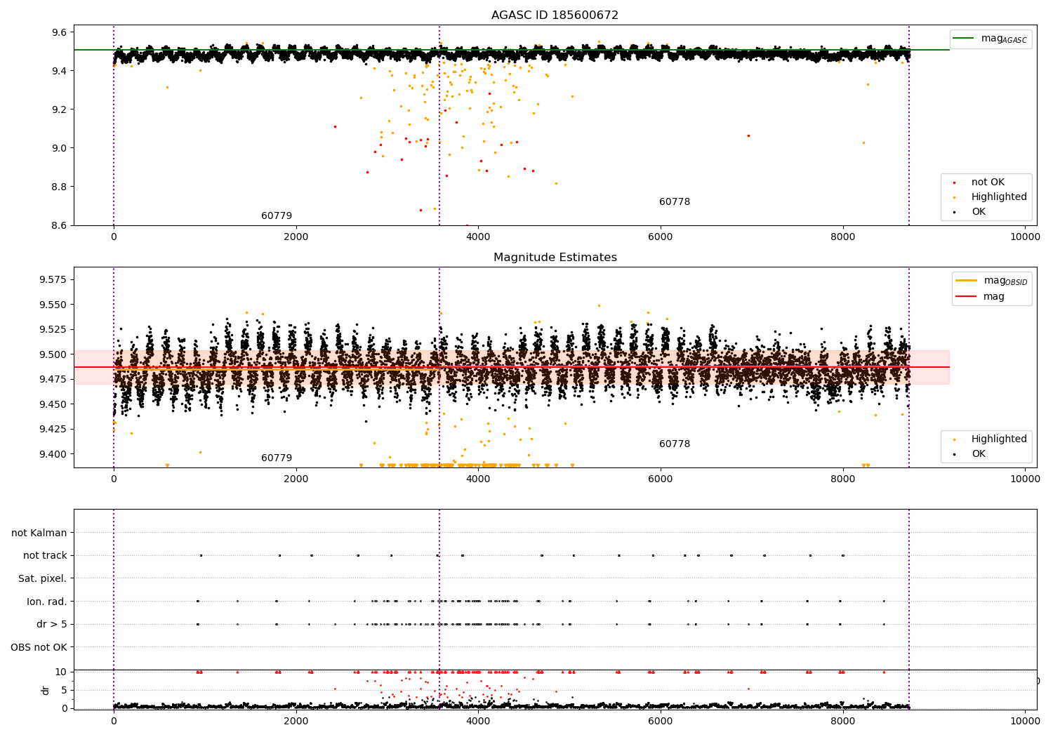Click the 9.475 y-axis tick label
The height and width of the screenshot is (737, 1053).
click(54, 380)
